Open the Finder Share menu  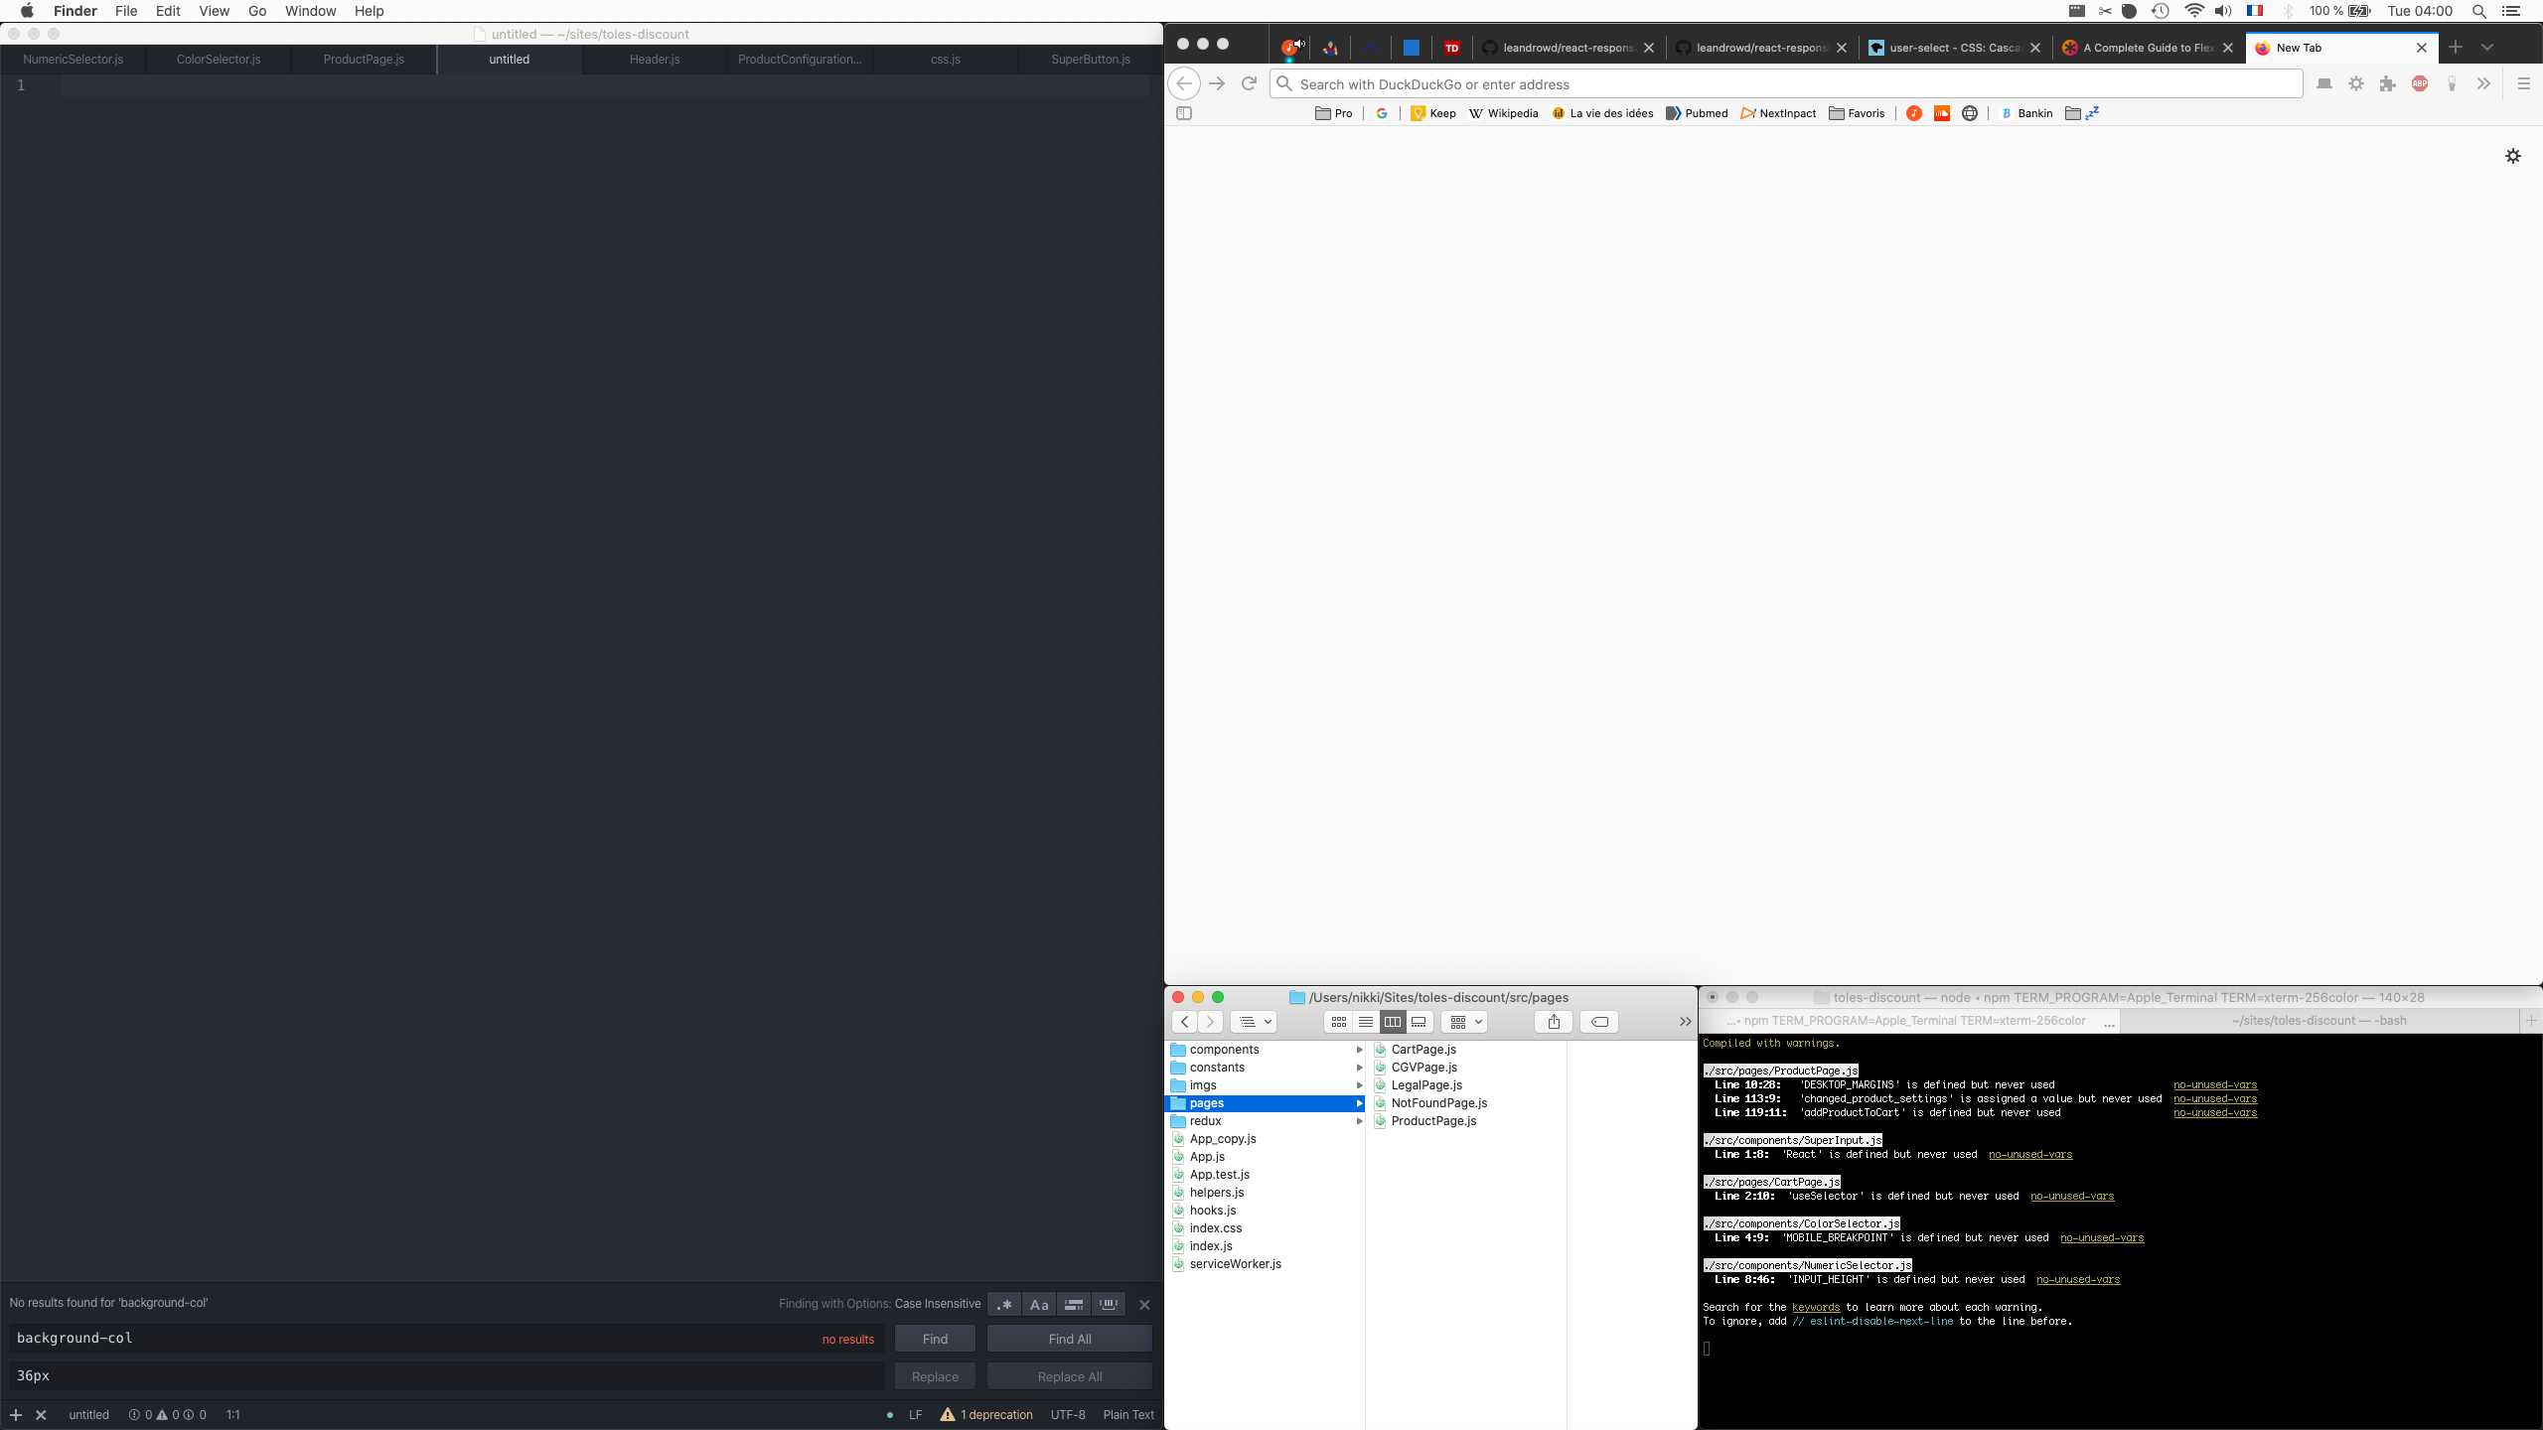(1553, 1021)
